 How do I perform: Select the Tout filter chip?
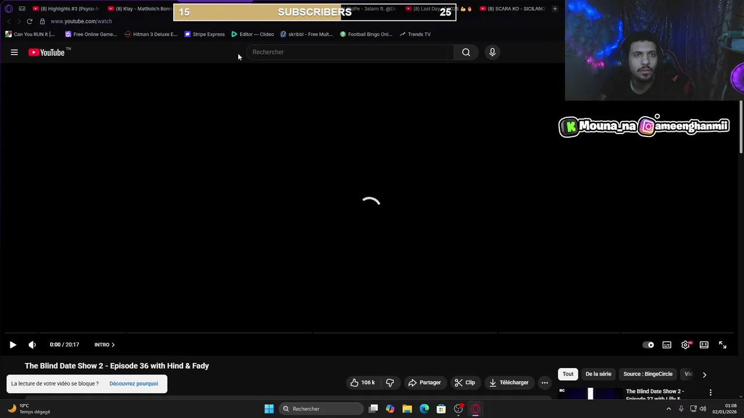568,374
